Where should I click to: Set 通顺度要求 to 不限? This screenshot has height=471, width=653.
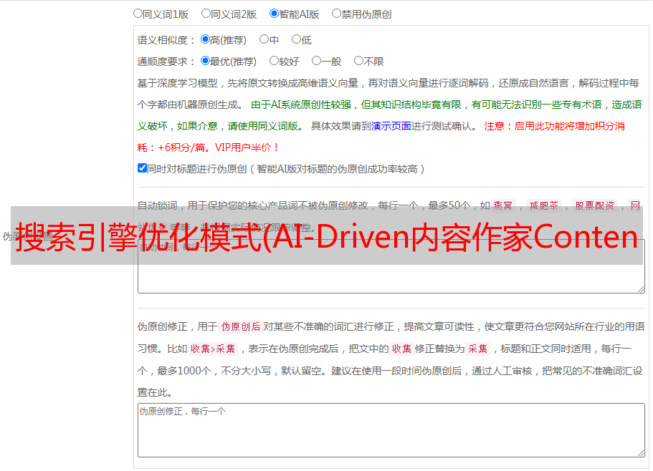pyautogui.click(x=358, y=61)
